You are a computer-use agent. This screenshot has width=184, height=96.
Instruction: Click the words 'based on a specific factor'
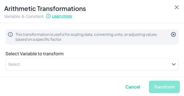[39, 39]
